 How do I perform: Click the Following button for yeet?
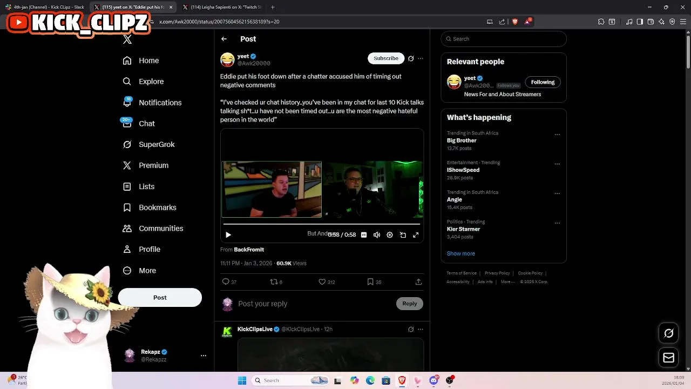pos(543,82)
